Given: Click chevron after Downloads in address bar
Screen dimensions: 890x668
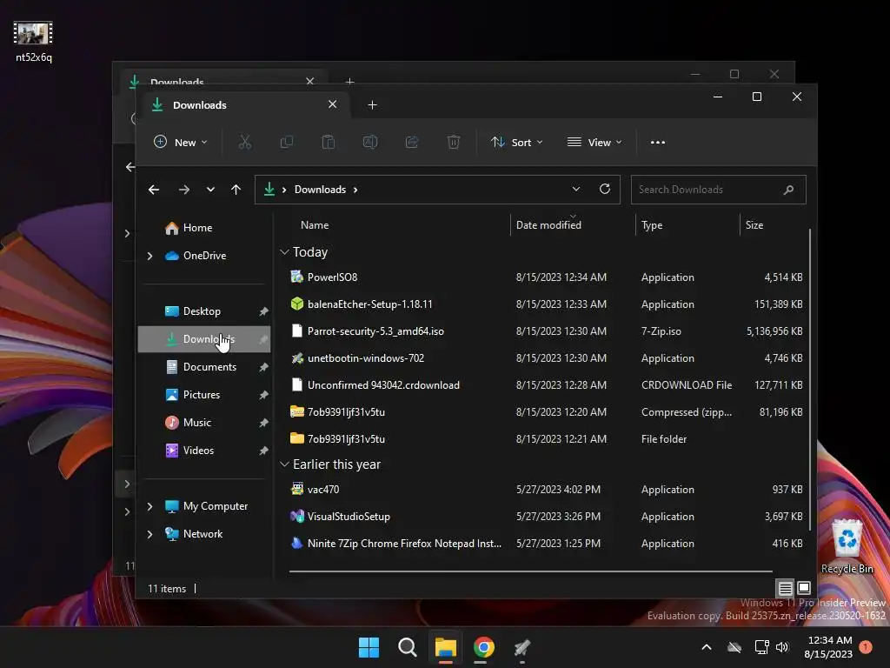Looking at the screenshot, I should tap(355, 190).
